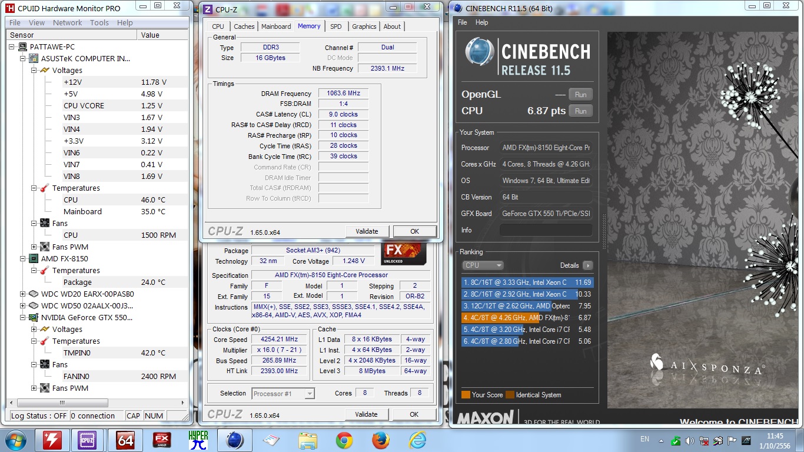This screenshot has height=452, width=804.
Task: Open the HWMonitor View menu
Action: tap(37, 23)
